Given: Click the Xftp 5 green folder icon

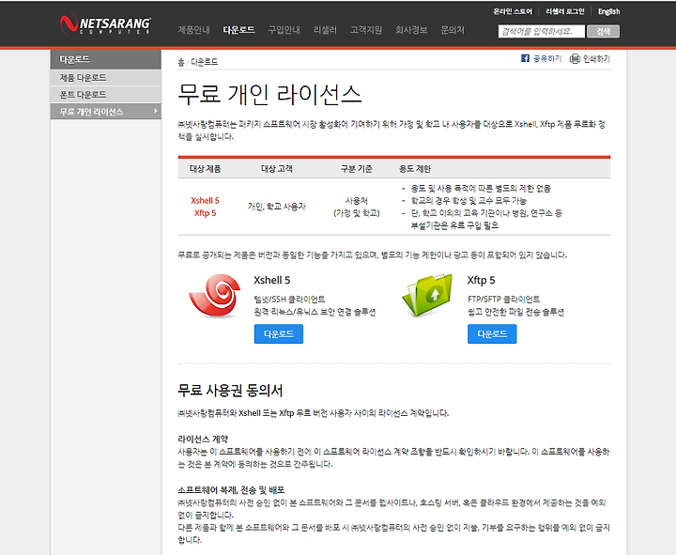Looking at the screenshot, I should pos(427,295).
